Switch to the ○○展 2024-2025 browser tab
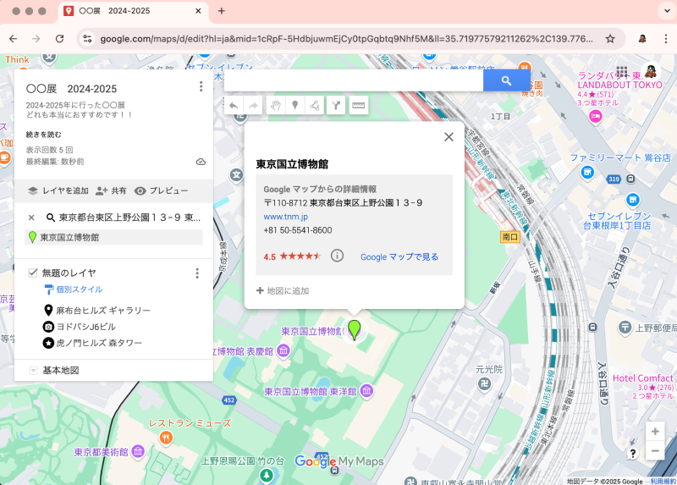Image resolution: width=677 pixels, height=485 pixels. coord(133,11)
